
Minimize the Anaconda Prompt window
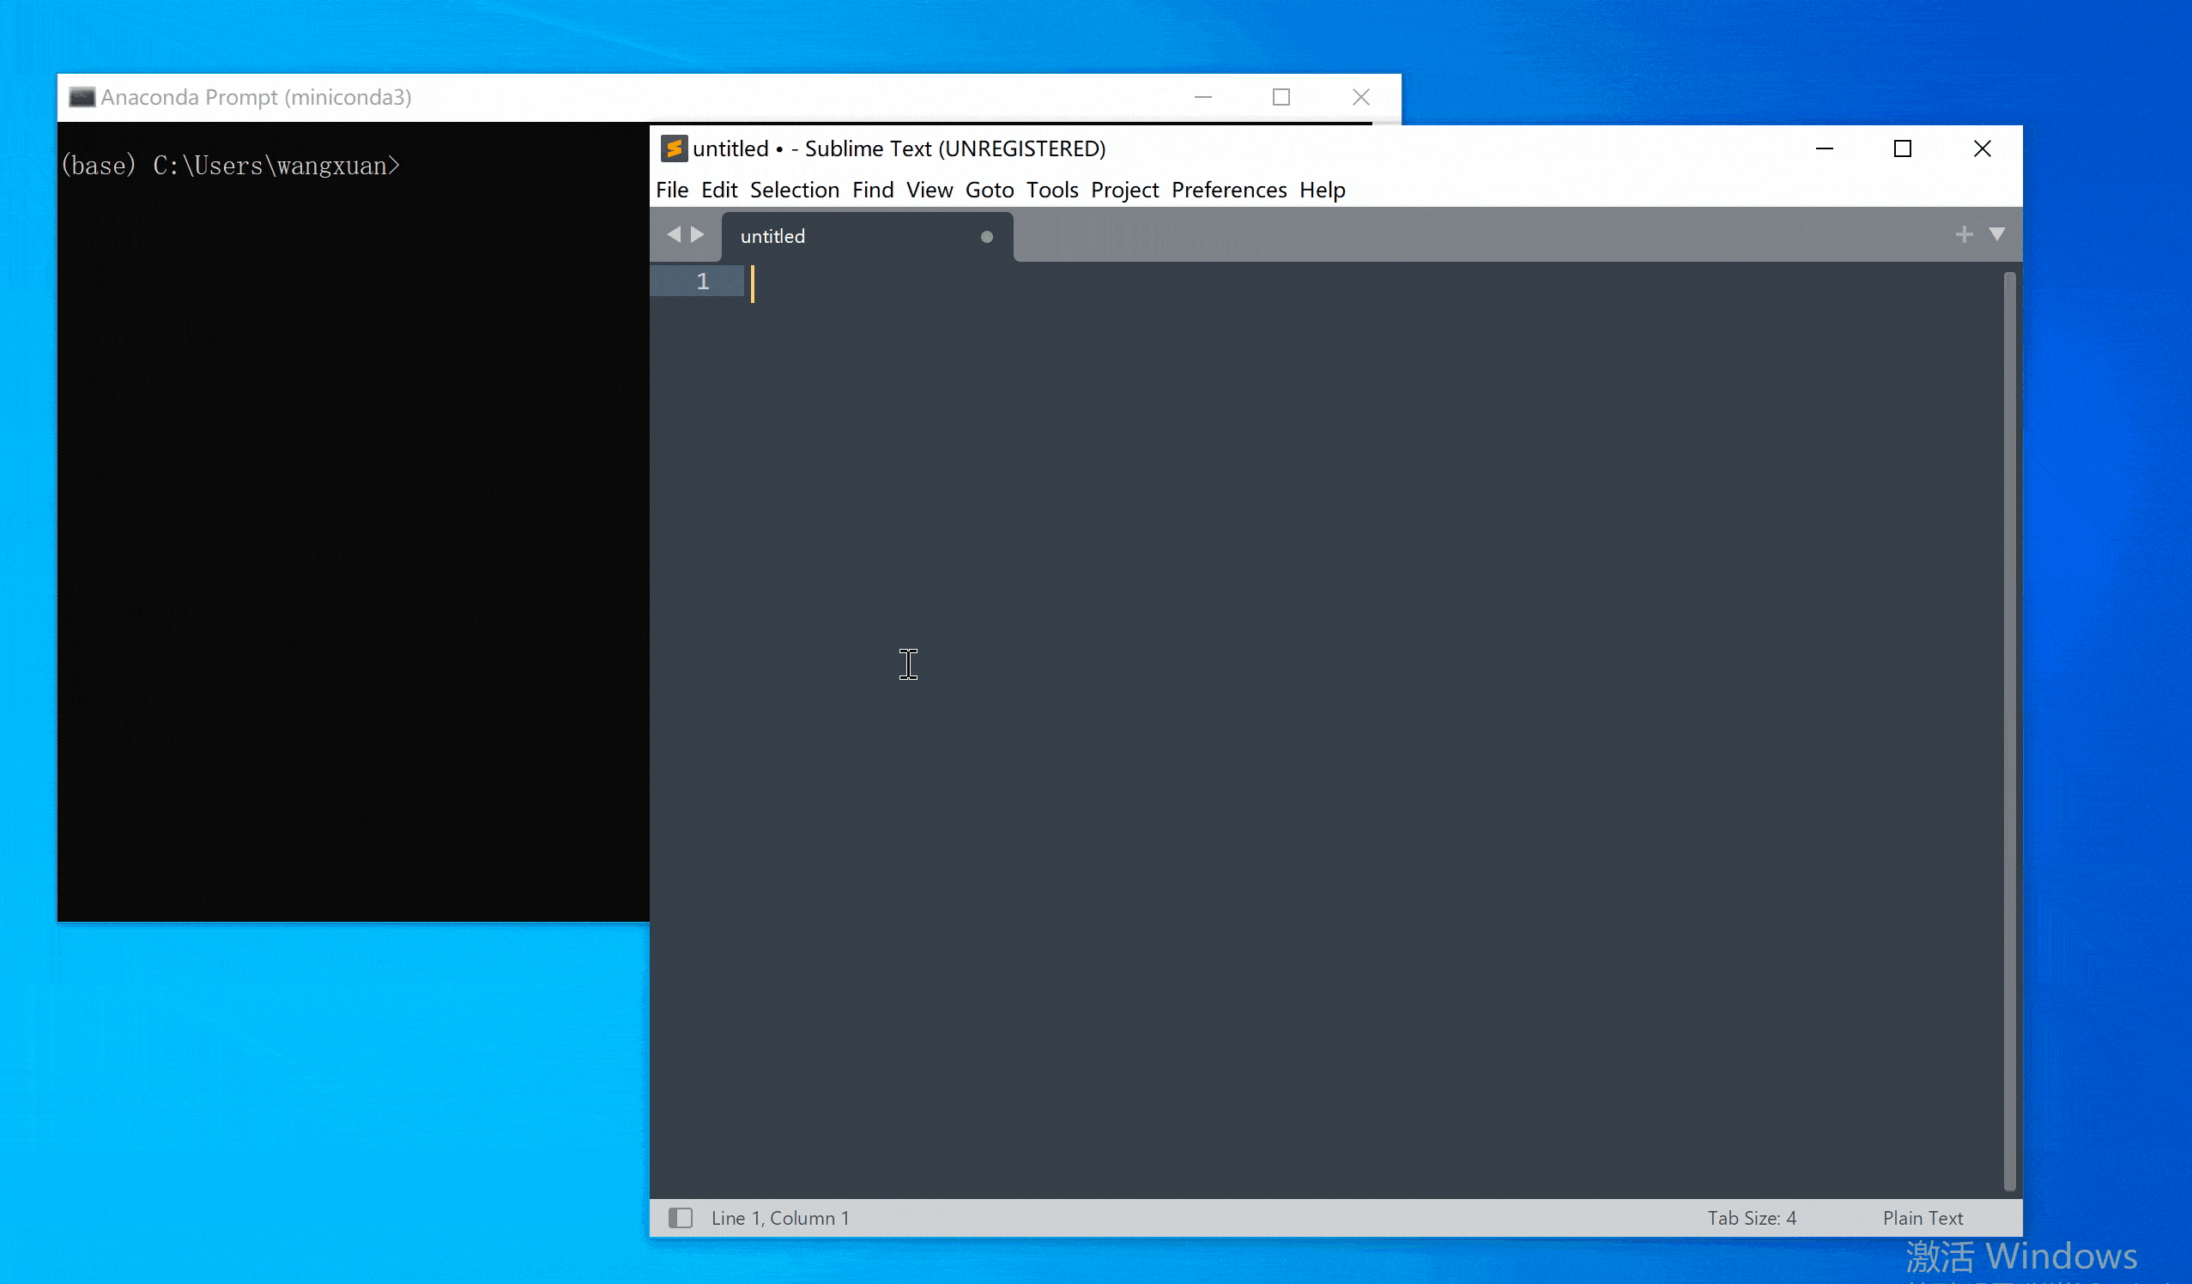pos(1203,98)
